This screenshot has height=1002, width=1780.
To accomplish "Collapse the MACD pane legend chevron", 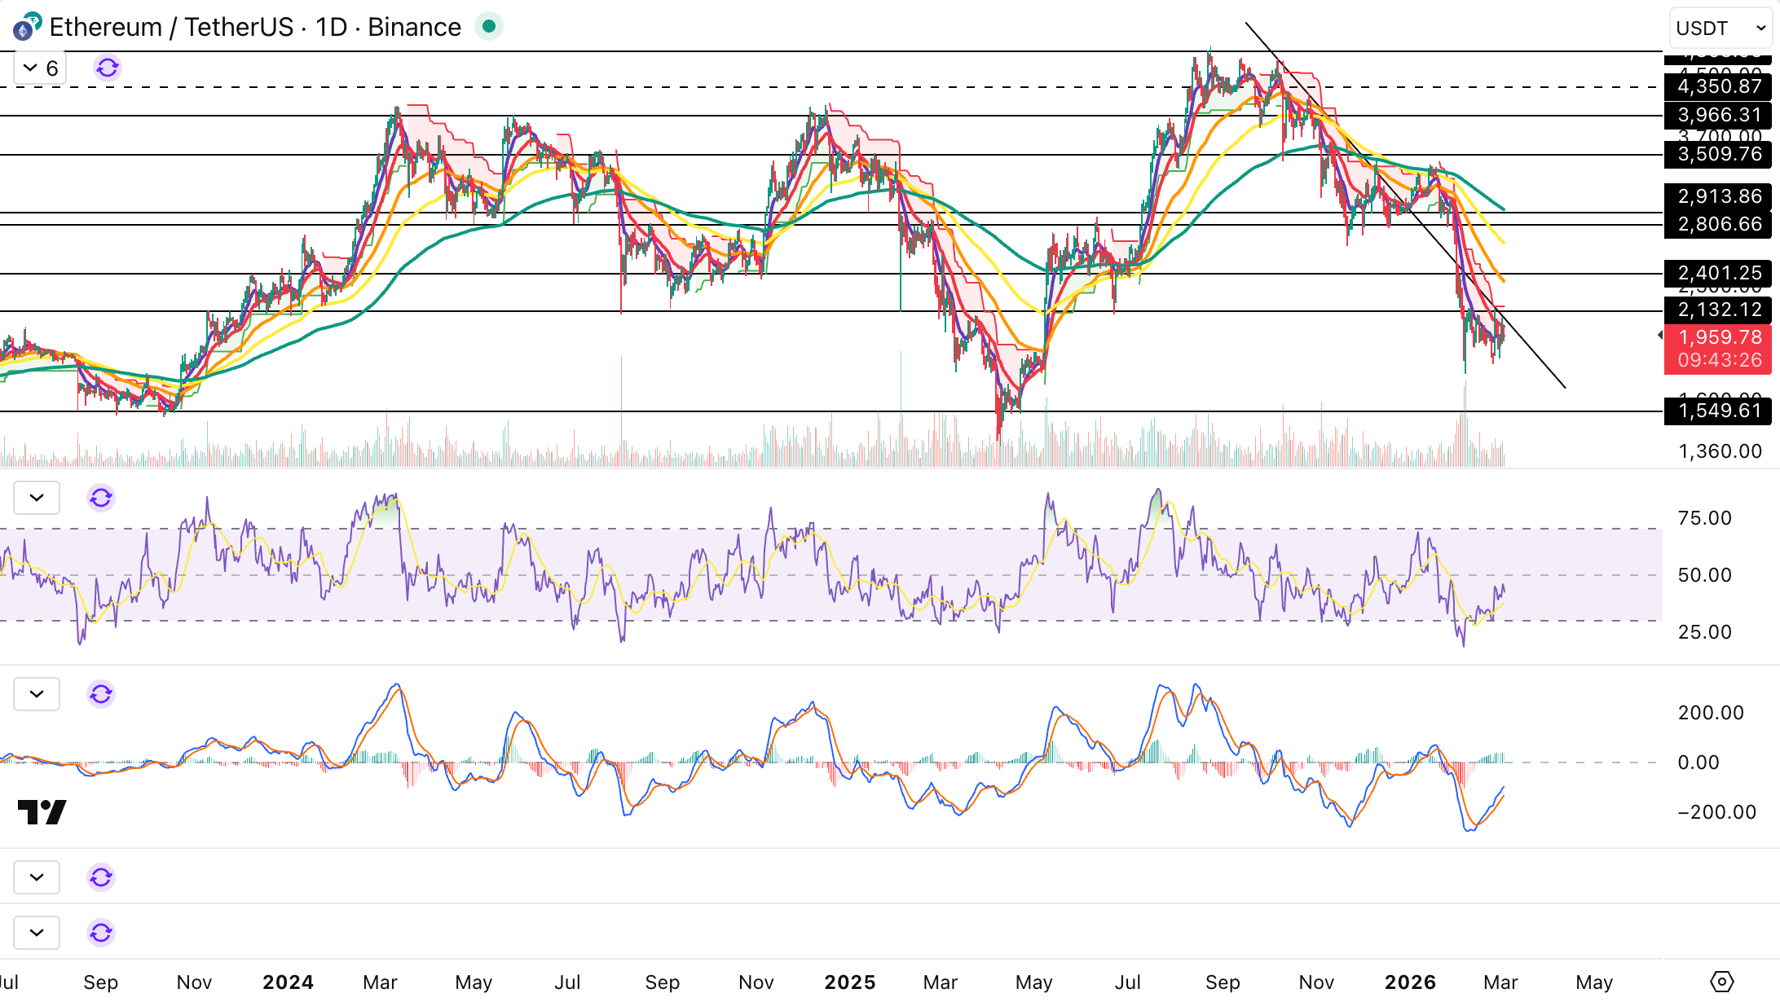I will click(37, 694).
